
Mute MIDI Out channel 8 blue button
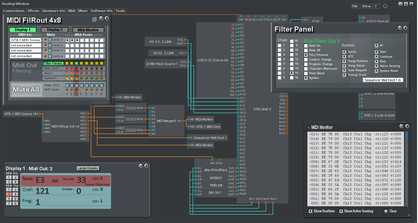[x=102, y=86]
